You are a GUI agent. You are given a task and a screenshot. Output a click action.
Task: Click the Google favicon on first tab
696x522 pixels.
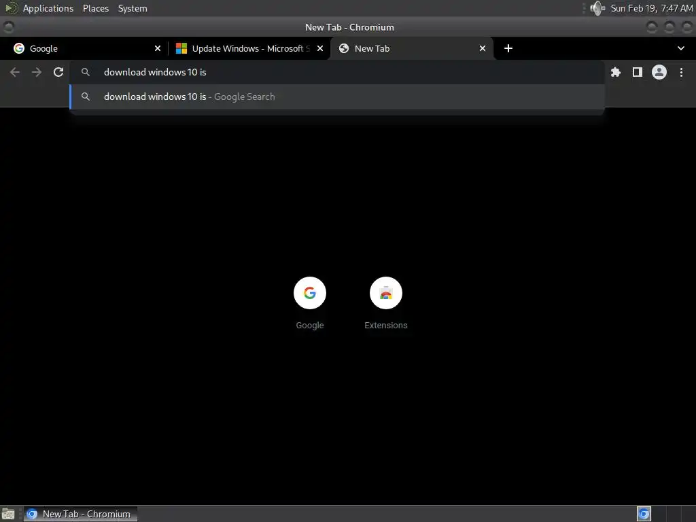(18, 48)
